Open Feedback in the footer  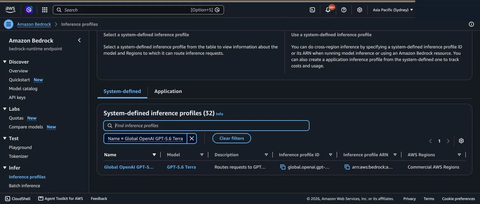click(x=99, y=199)
